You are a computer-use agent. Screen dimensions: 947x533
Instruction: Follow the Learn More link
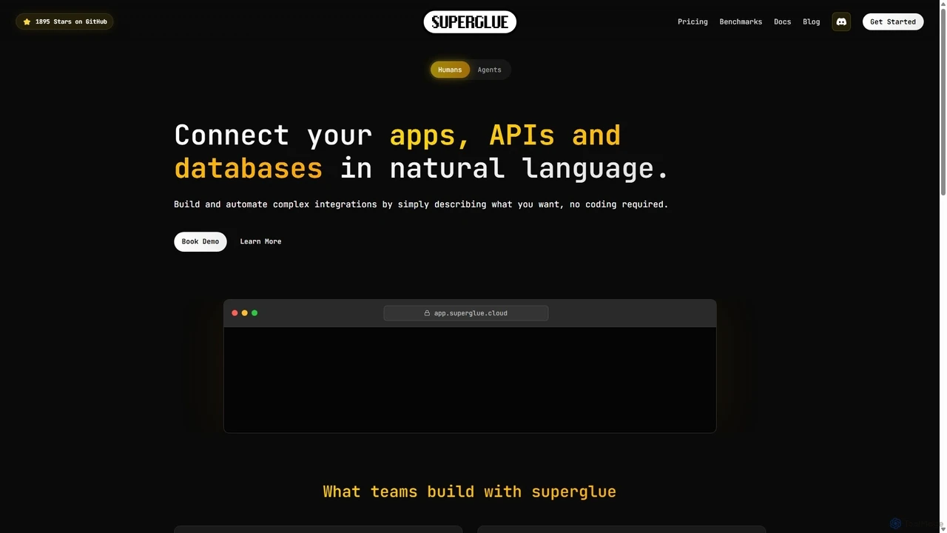(260, 241)
